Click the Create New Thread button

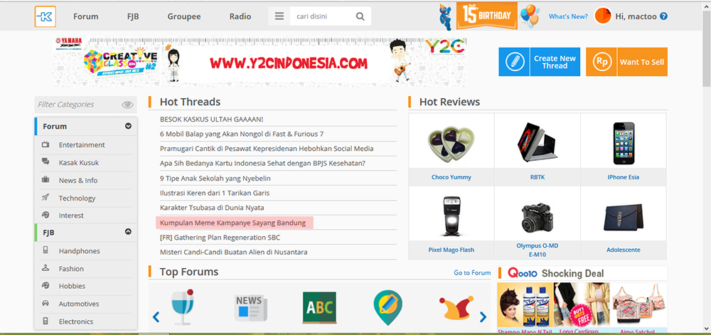pos(539,62)
